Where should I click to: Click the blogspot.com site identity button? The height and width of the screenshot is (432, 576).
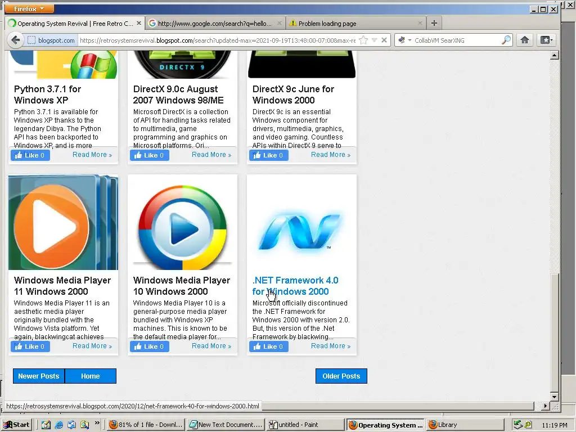tap(51, 40)
